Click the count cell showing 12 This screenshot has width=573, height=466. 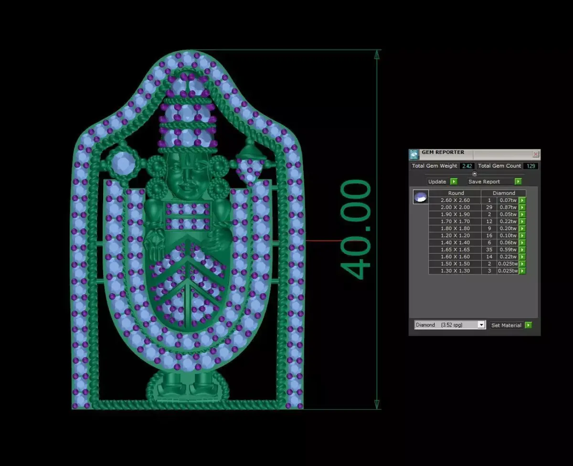[x=489, y=222]
